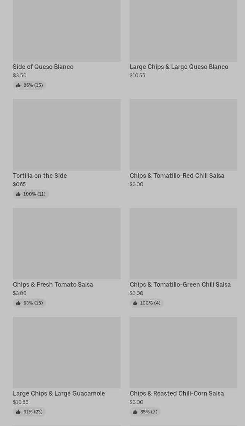Viewport: 245px width, 426px height.
Task: Open the Side of Queso Blanco title
Action: [x=43, y=67]
